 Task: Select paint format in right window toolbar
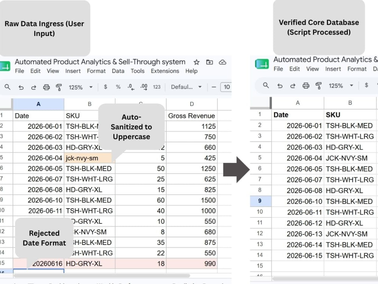tap(318, 86)
